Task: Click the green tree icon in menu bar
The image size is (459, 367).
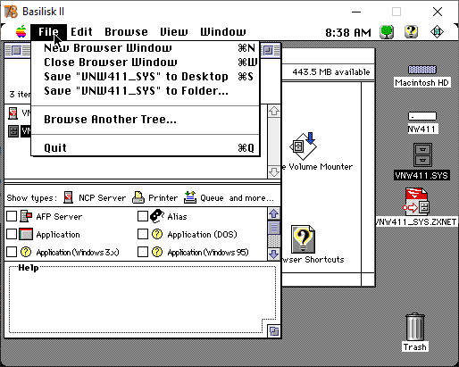Action: click(387, 32)
